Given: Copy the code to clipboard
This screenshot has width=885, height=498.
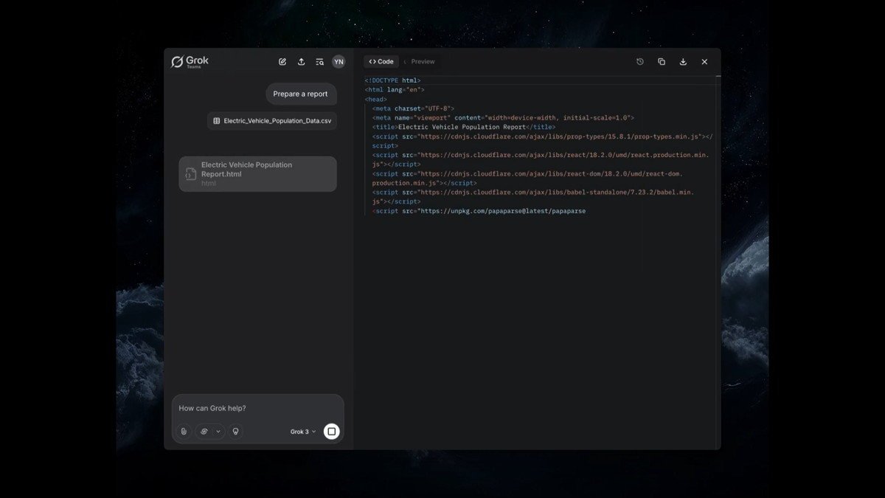Looking at the screenshot, I should coord(662,62).
